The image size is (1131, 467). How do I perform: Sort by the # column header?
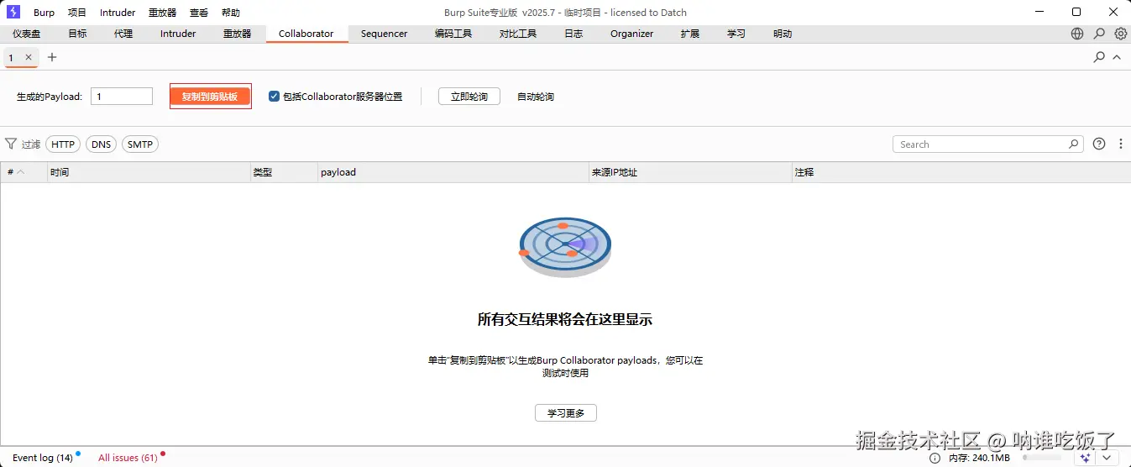coord(24,172)
